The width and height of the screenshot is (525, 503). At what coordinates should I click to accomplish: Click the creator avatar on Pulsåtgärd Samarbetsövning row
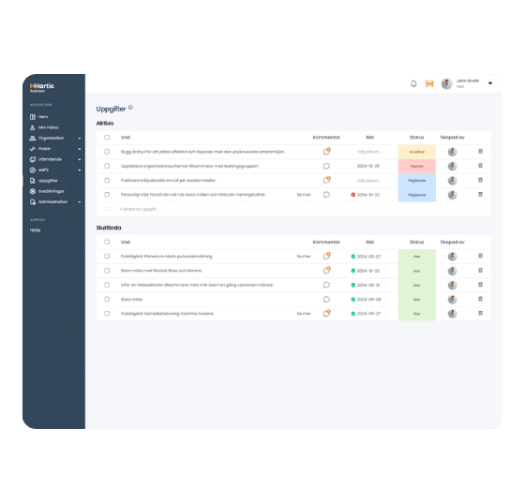pyautogui.click(x=452, y=314)
